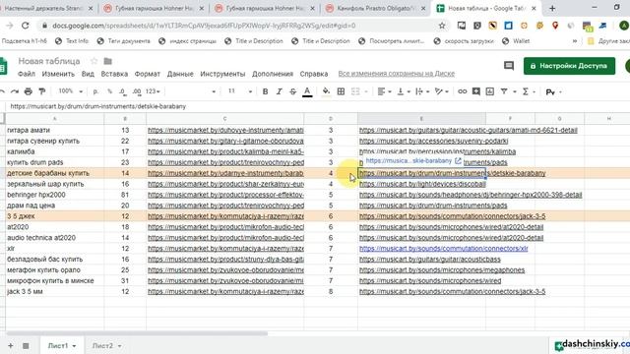Select the cell 'зеркальный шар купить'
The width and height of the screenshot is (630, 354).
(x=55, y=184)
